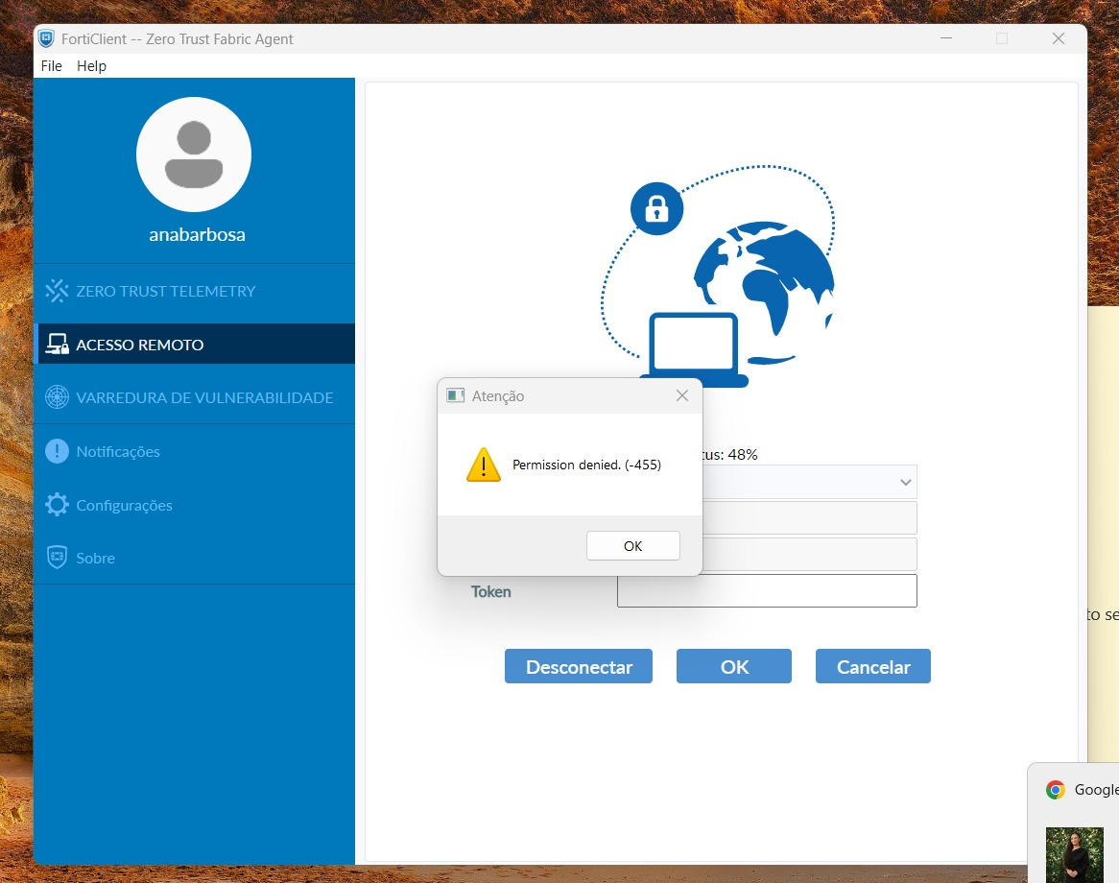Click the Zero Trust Telemetry icon

[x=57, y=291]
